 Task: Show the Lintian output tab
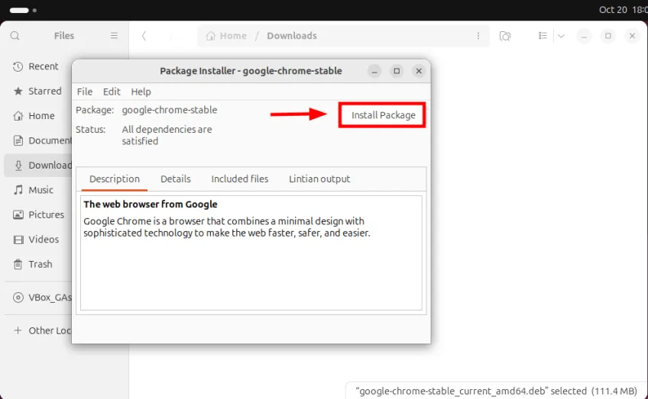point(319,179)
